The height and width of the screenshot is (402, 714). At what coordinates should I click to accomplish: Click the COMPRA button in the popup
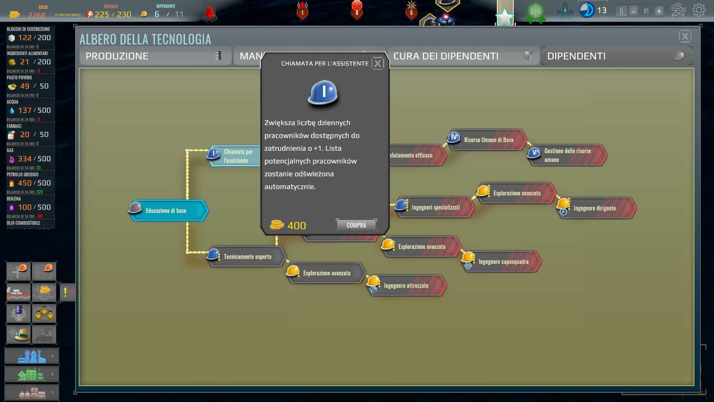pos(356,225)
